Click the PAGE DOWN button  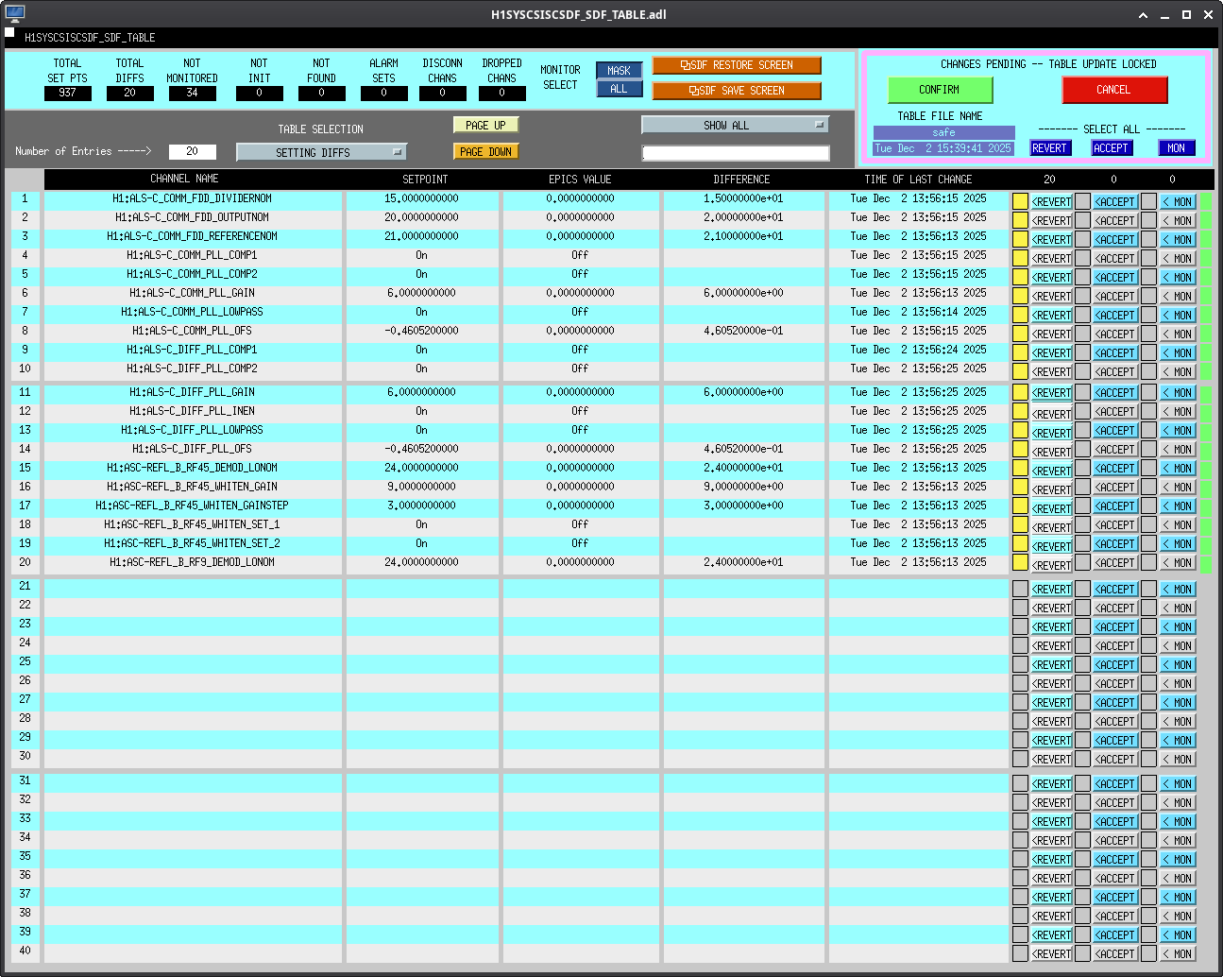[x=486, y=152]
